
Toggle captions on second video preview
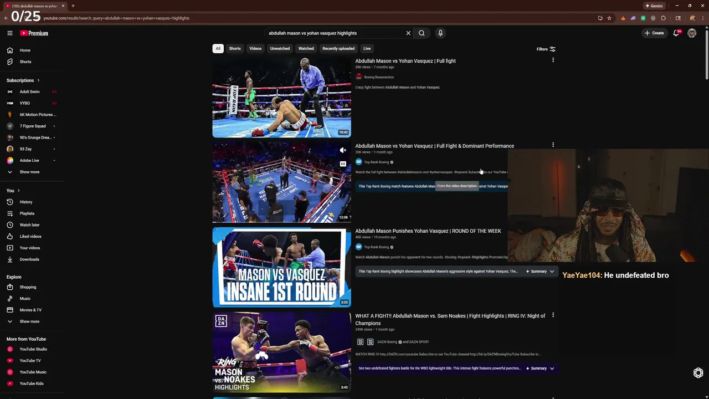[343, 164]
